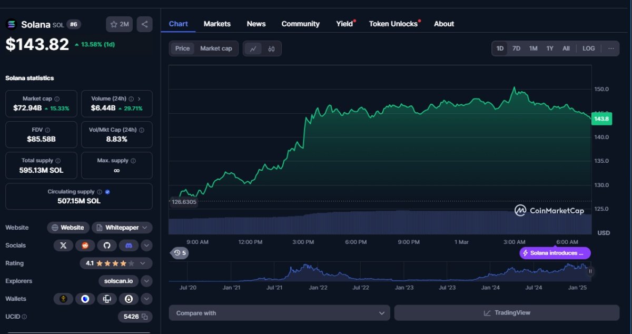Click the first wallet icon in Wallets row

pyautogui.click(x=63, y=299)
